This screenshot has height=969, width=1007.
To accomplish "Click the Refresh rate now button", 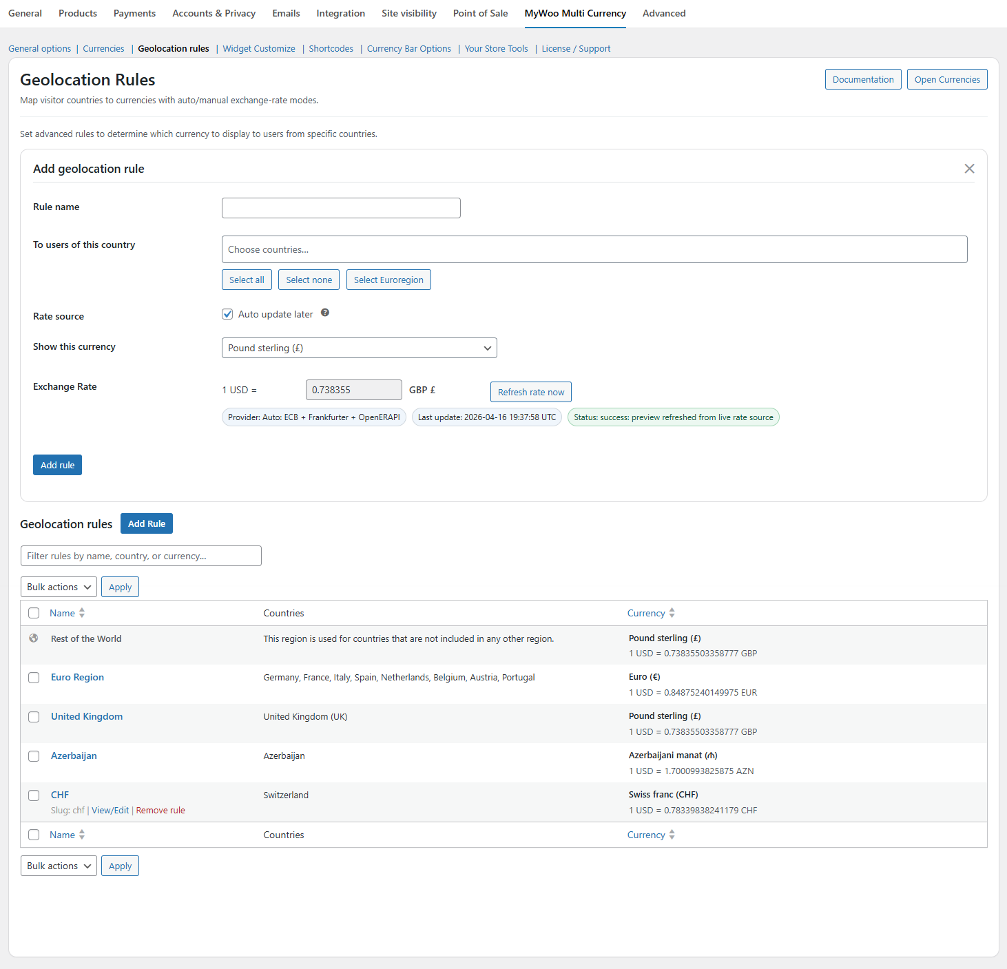I will pos(530,392).
